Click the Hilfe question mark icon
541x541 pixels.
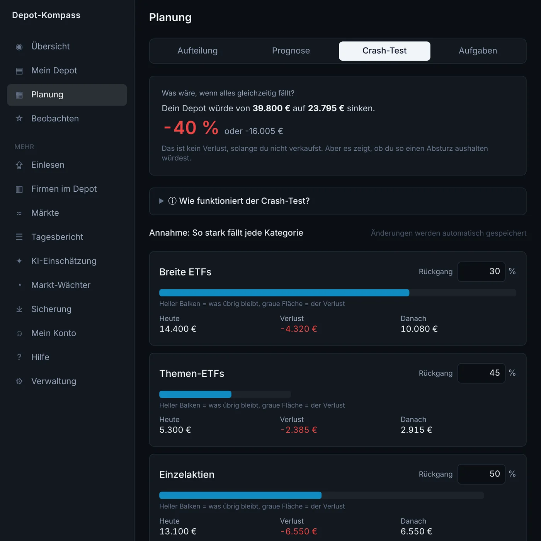[19, 357]
